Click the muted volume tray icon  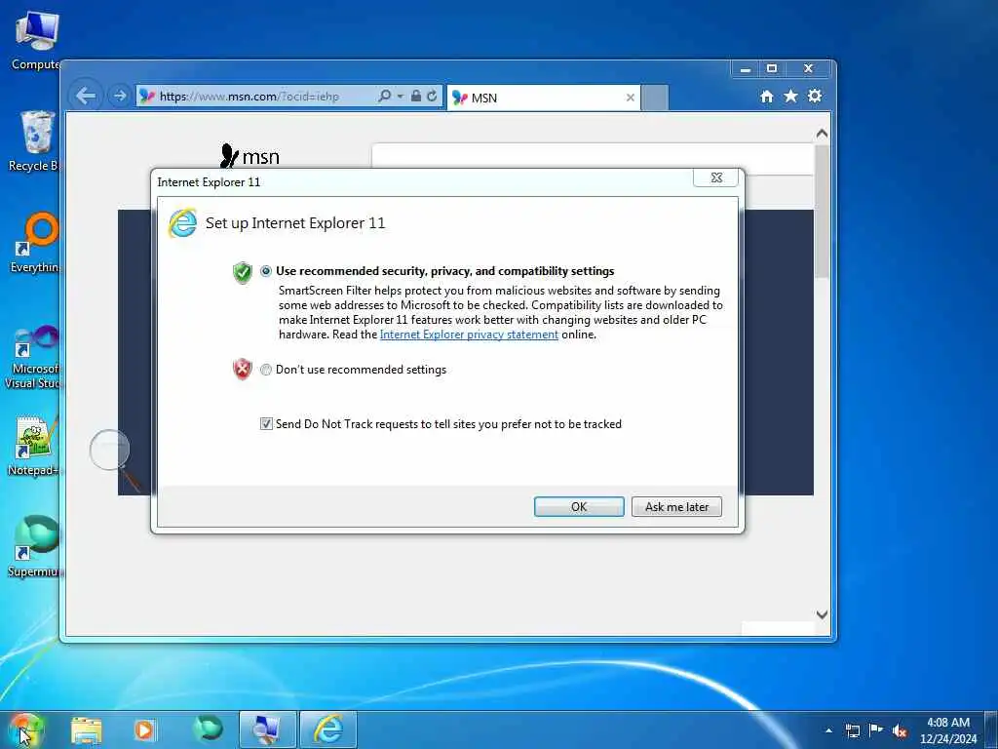(x=900, y=731)
